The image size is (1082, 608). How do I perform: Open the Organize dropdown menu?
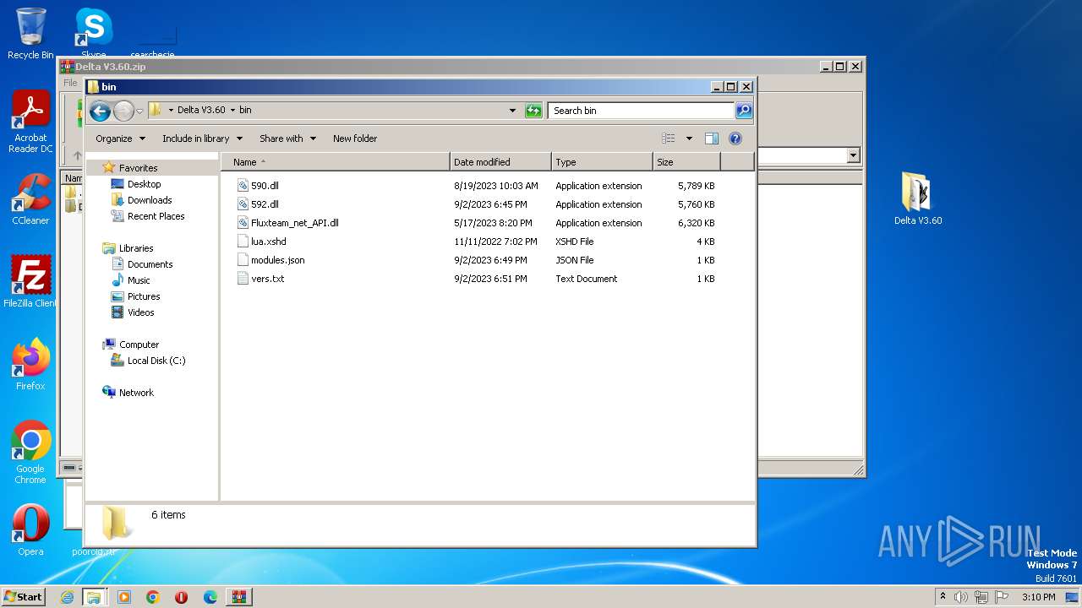coord(120,138)
